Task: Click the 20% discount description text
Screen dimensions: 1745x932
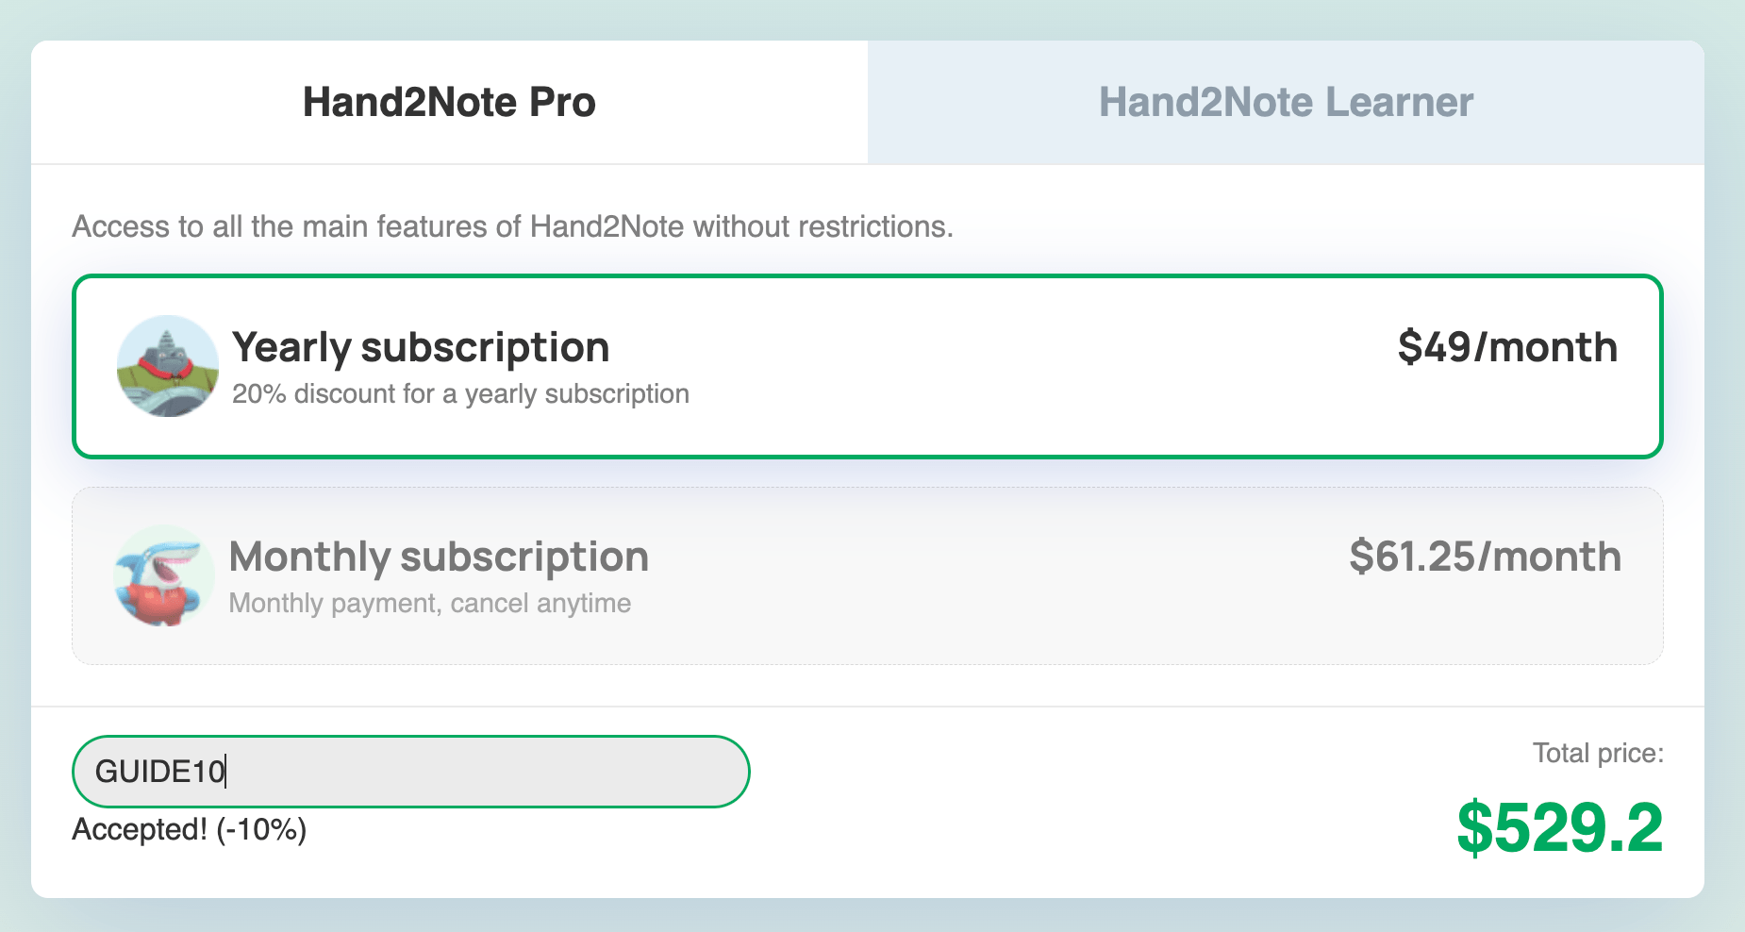Action: click(x=460, y=393)
